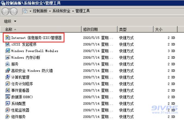
Task: Open the 组织 dropdown menu
Action: click(x=10, y=21)
